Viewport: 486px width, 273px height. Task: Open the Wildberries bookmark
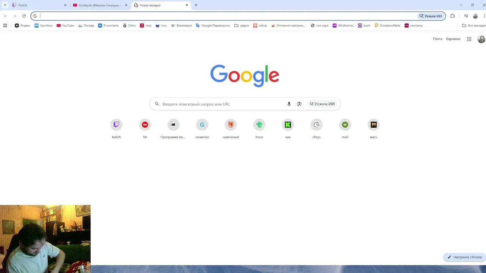(343, 25)
